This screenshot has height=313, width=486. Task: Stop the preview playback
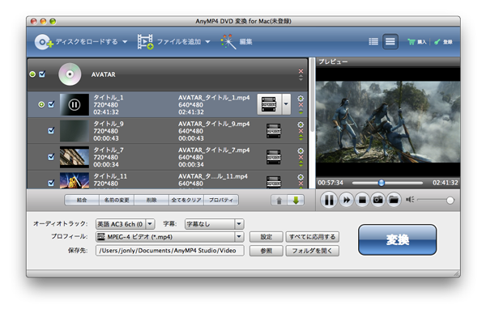point(362,200)
